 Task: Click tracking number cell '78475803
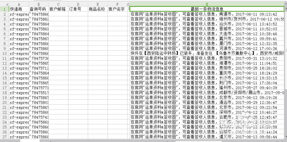[x=39, y=103]
